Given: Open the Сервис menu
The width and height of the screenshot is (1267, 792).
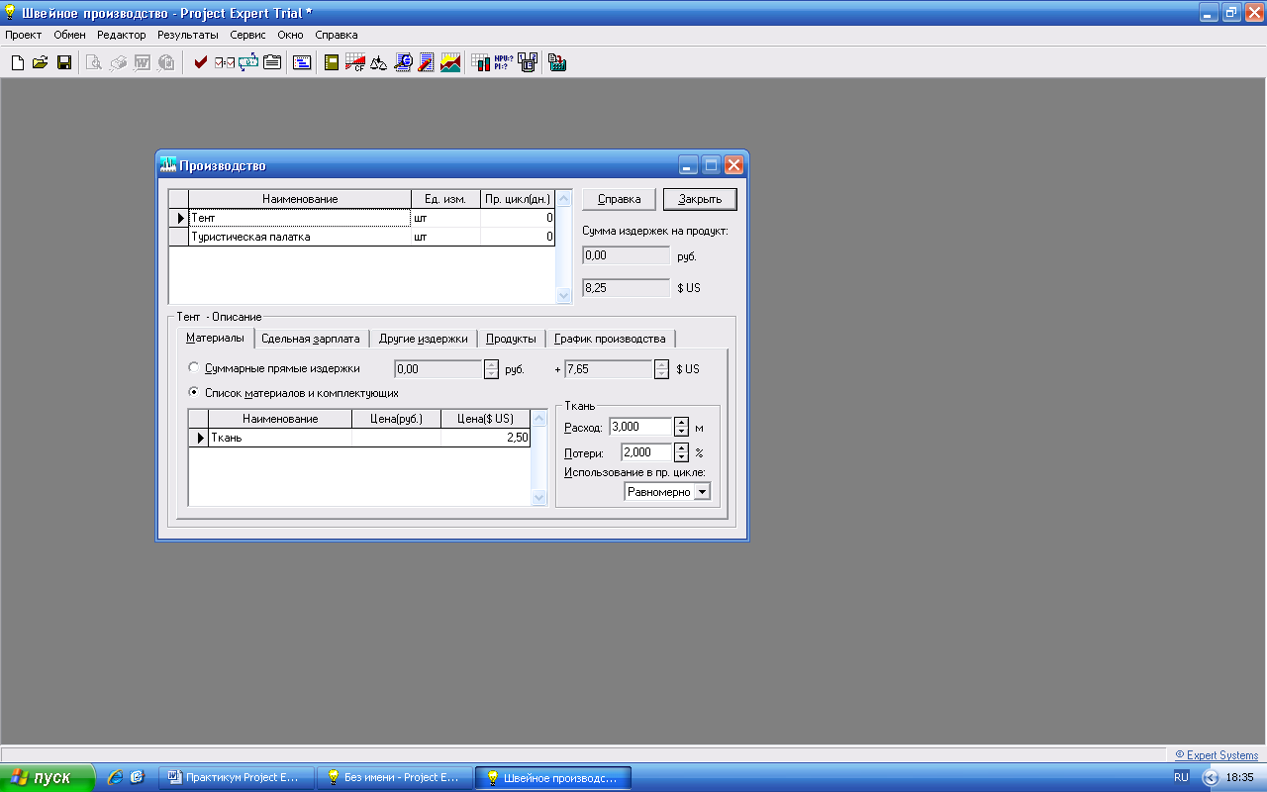Looking at the screenshot, I should (x=248, y=35).
